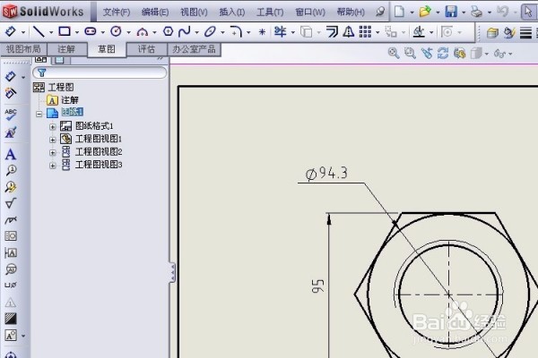Switch to the 草图 tab
This screenshot has width=538, height=358.
[x=107, y=49]
